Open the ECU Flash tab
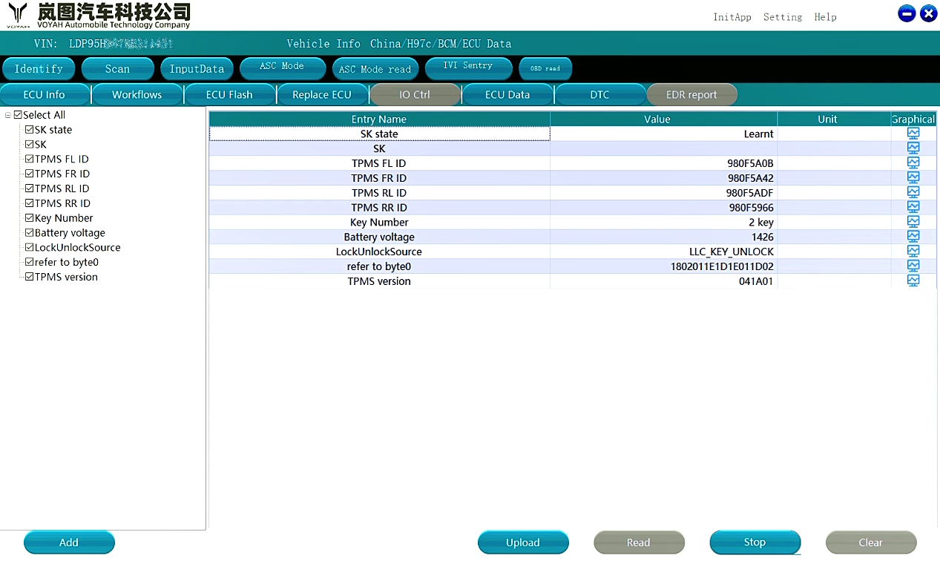Screen dimensions: 940x561 tap(229, 95)
